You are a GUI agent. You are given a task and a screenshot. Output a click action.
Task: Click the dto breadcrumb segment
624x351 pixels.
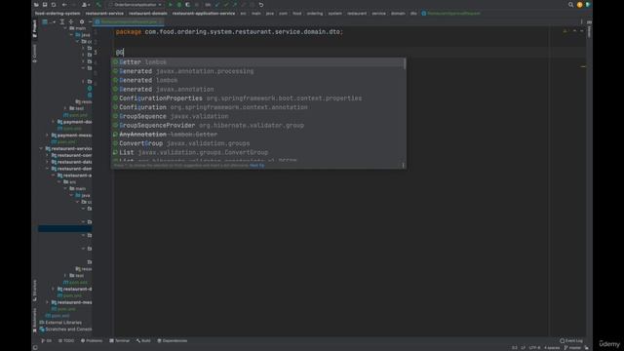[x=413, y=14]
